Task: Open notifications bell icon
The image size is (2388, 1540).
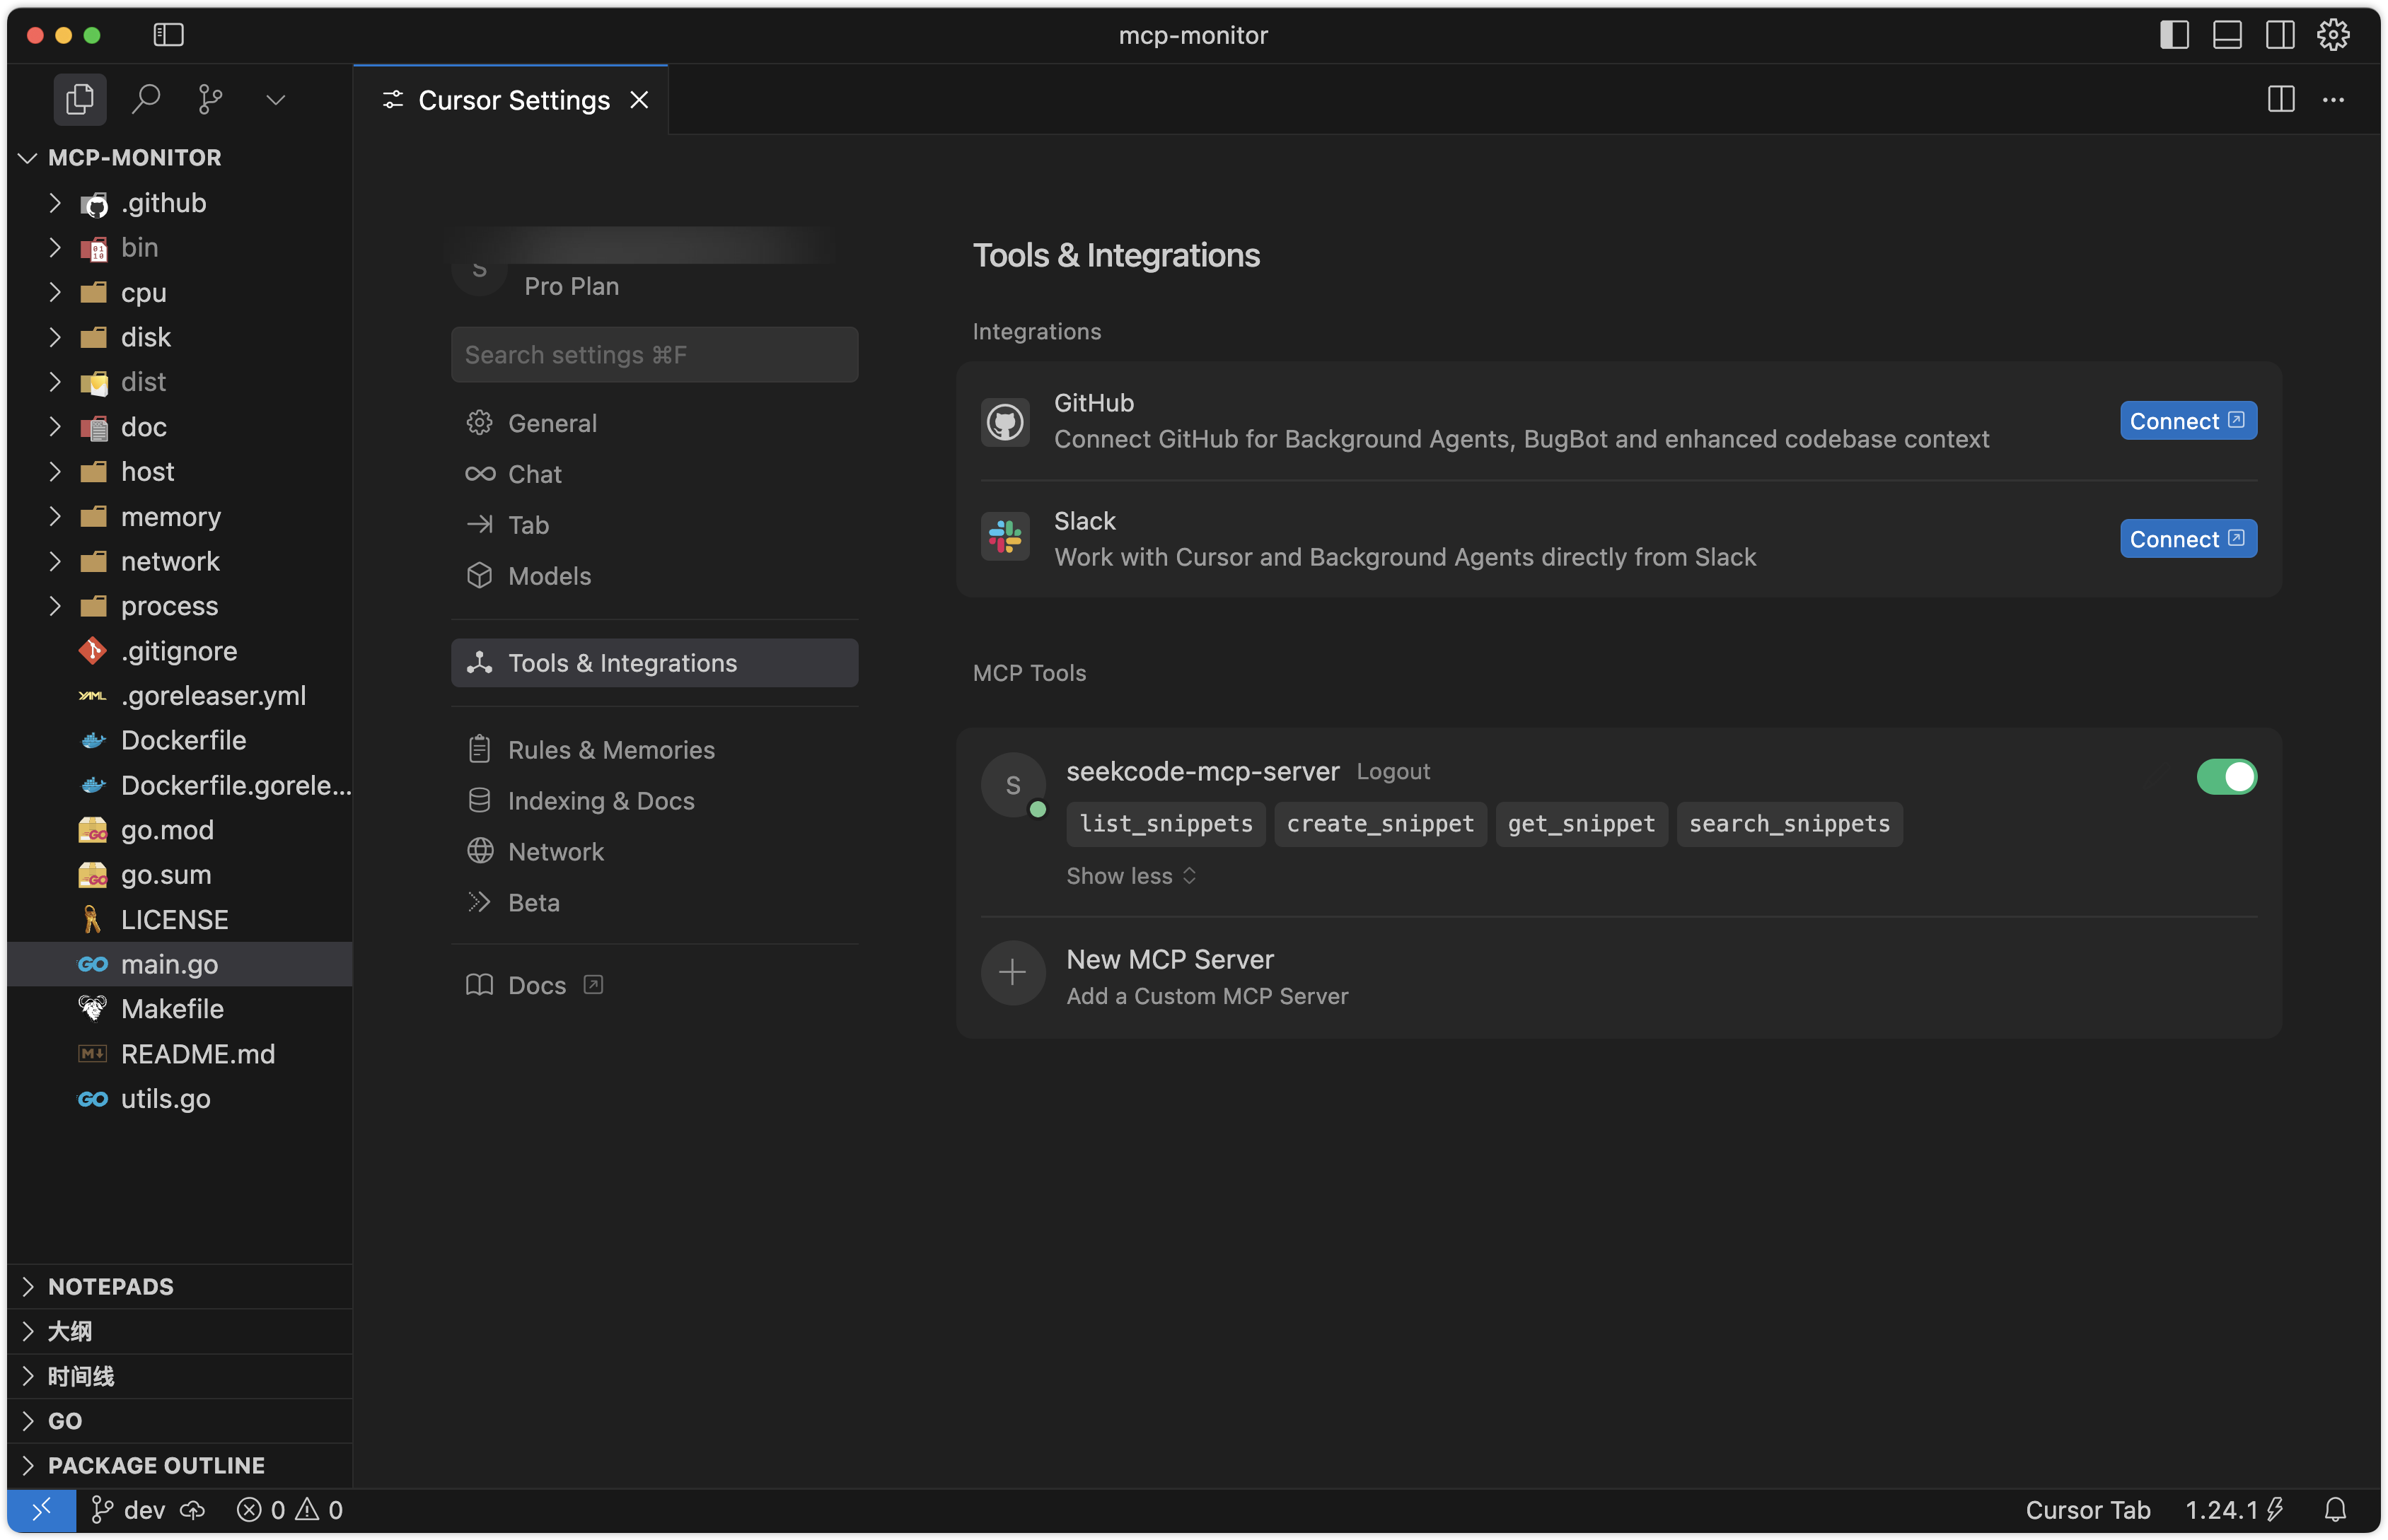Action: pos(2336,1511)
